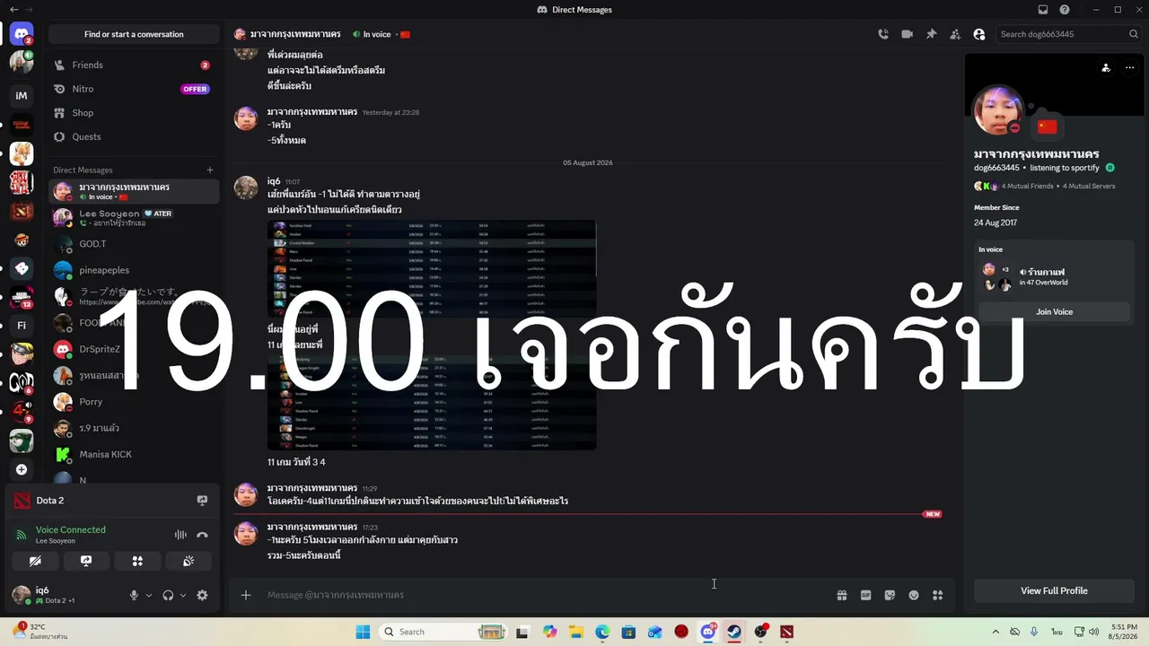
Task: Add a server with the plus button
Action: pos(22,469)
